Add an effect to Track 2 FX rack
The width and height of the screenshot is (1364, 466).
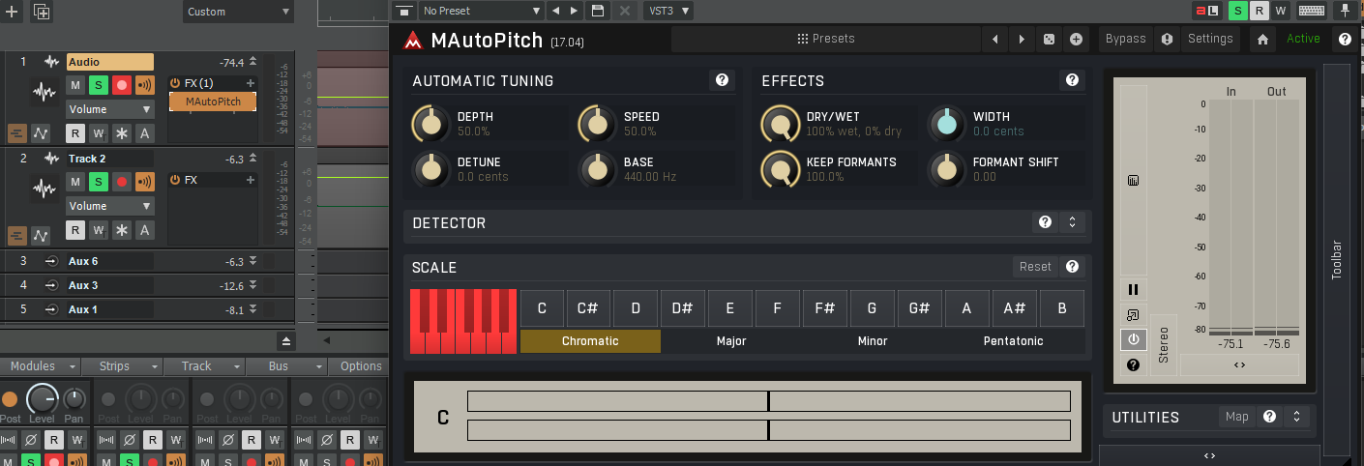[251, 180]
